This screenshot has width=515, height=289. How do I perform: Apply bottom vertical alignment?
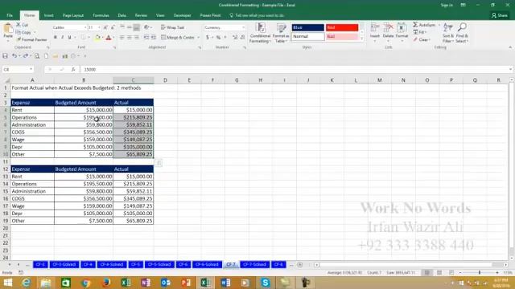pos(136,27)
